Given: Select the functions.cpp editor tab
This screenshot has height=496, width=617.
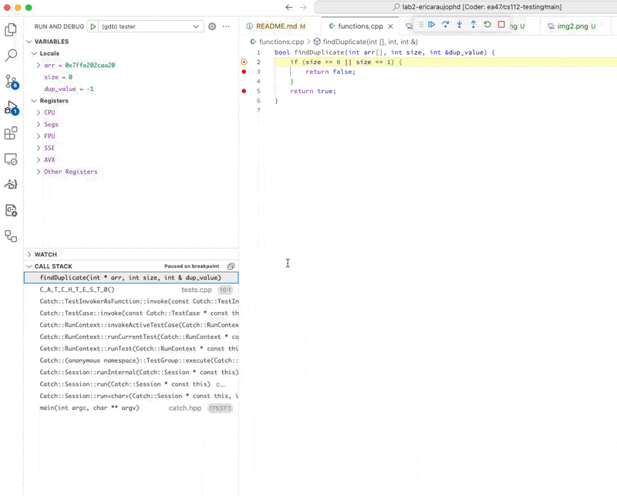Looking at the screenshot, I should click(x=359, y=24).
